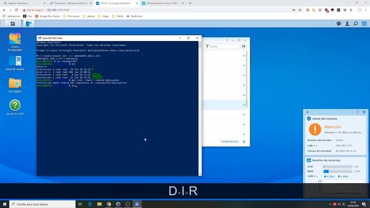Toggle the DSM widgets panel icon
The width and height of the screenshot is (370, 208).
click(x=364, y=24)
